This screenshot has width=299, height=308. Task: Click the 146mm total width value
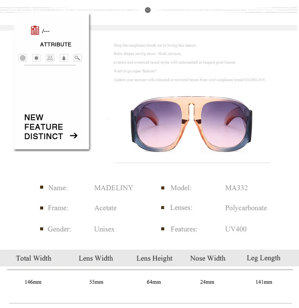33,282
